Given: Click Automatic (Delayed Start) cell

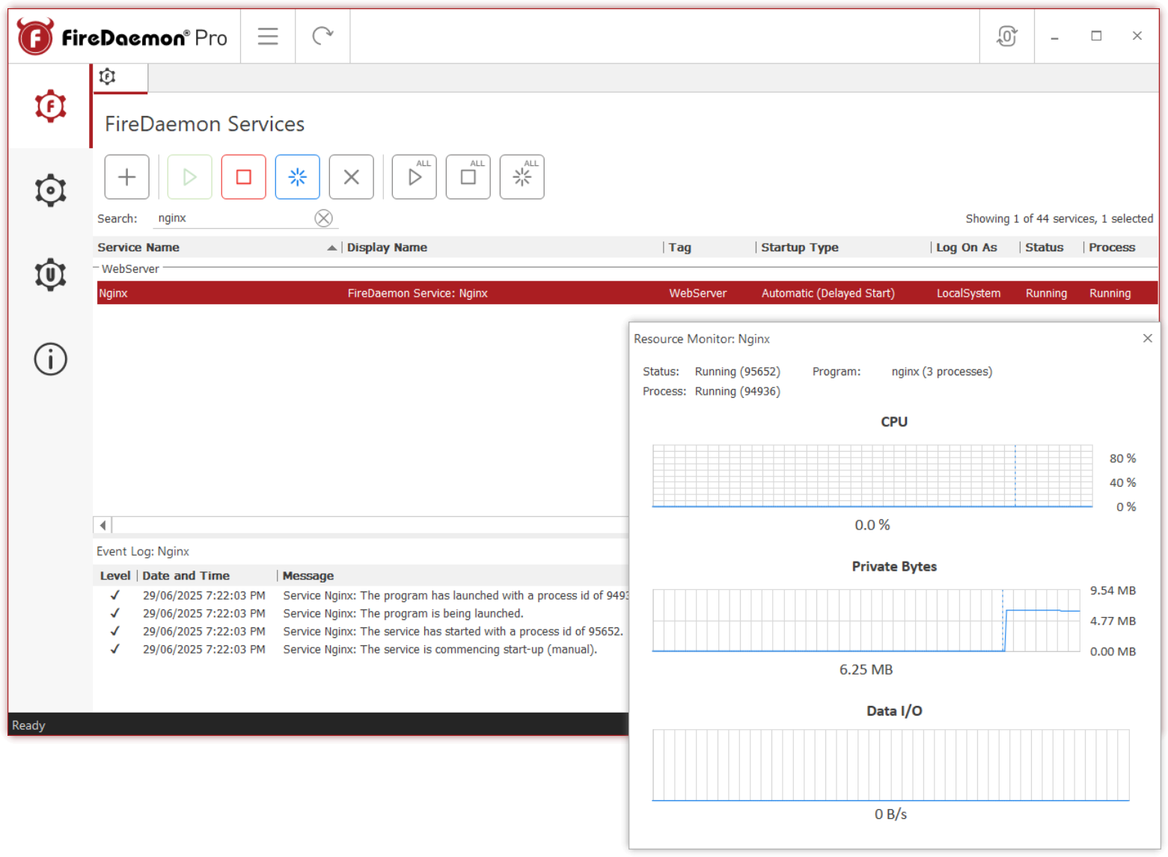Looking at the screenshot, I should tap(828, 293).
